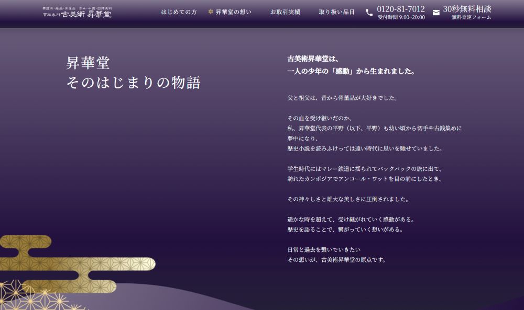The width and height of the screenshot is (524, 310).
Task: Click the line 夢中になり、
Action: click(303, 139)
